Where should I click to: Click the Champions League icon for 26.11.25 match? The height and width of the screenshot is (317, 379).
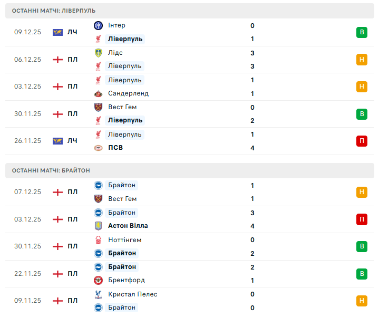point(58,141)
